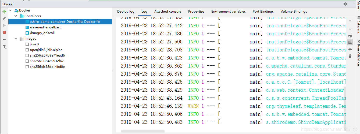Toggle soft-wrap in the log

pyautogui.click(x=350, y=35)
